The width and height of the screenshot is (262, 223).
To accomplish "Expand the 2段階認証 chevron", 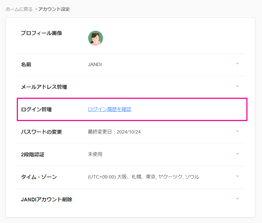I will pyautogui.click(x=237, y=154).
